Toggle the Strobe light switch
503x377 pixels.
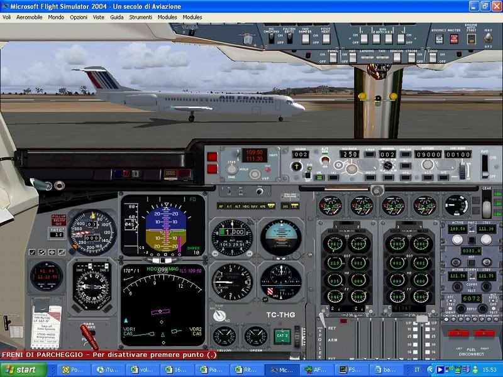(x=411, y=58)
